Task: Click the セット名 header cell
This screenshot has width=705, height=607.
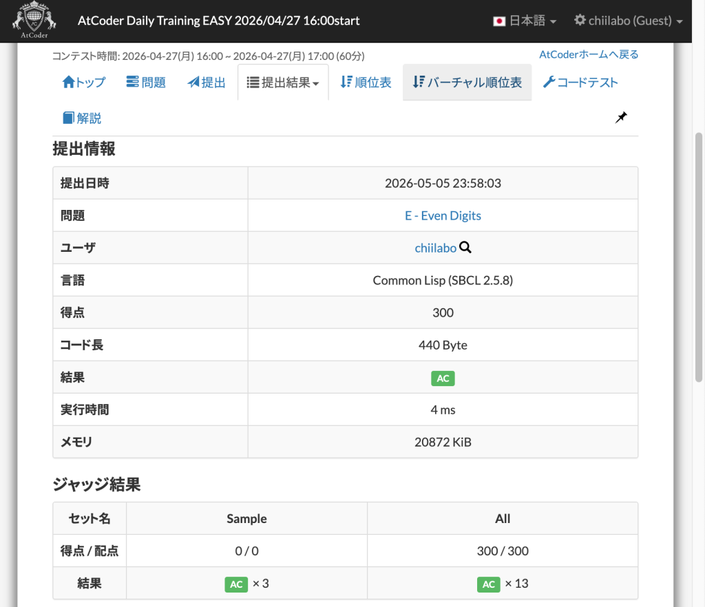Action: (x=90, y=518)
